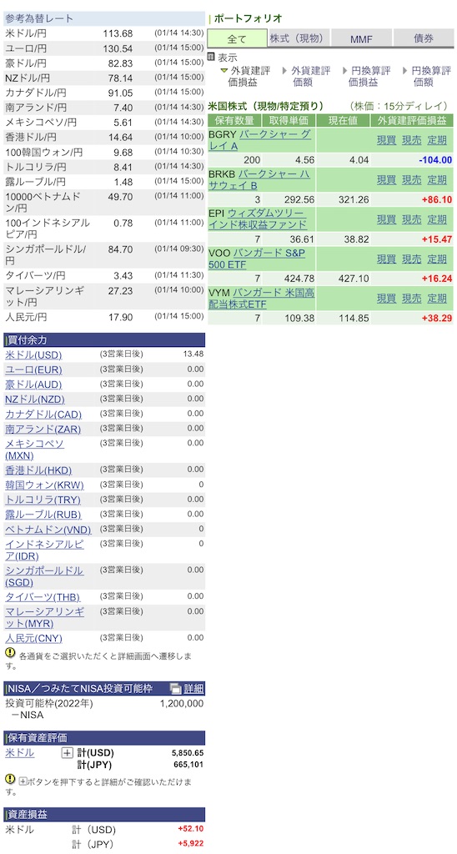Click the 665,101 JPY total
The width and height of the screenshot is (457, 854).
(189, 766)
